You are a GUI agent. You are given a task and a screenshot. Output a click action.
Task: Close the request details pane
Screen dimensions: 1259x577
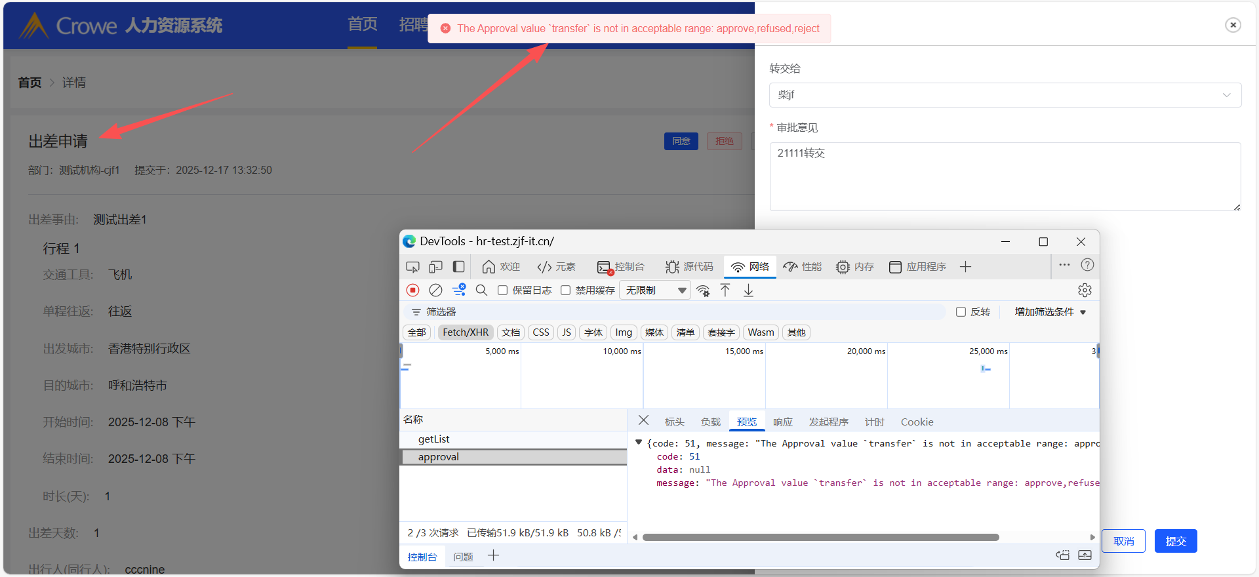tap(643, 420)
